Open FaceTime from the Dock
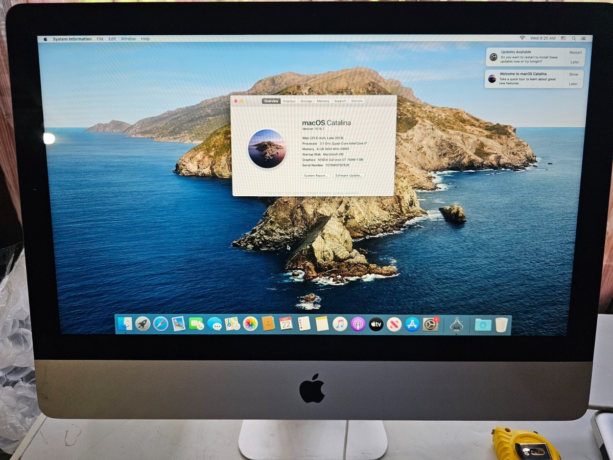Screen dimensions: 613x460 pos(196,324)
